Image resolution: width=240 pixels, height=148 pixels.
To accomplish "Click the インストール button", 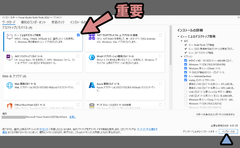I will point(228,131).
